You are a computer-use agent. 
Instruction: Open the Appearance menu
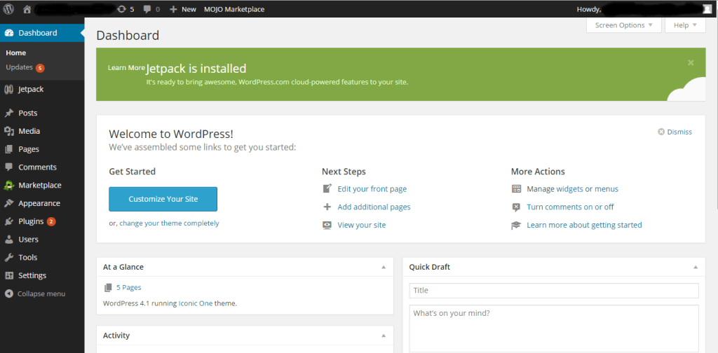pyautogui.click(x=39, y=204)
